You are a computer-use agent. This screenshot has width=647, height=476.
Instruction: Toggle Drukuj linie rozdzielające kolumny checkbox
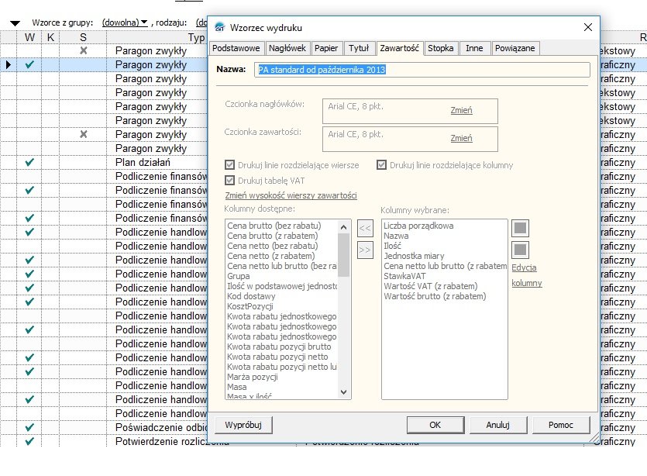click(382, 165)
